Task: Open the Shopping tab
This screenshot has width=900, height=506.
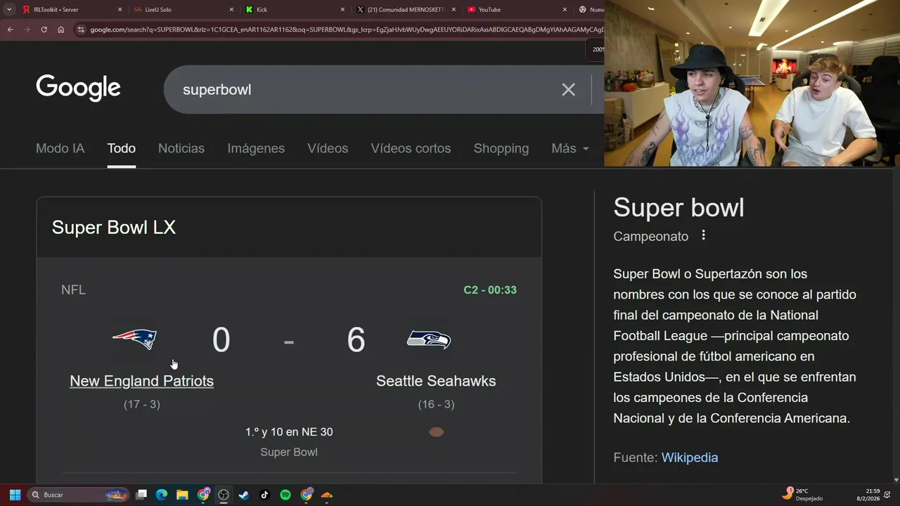Action: (x=501, y=148)
